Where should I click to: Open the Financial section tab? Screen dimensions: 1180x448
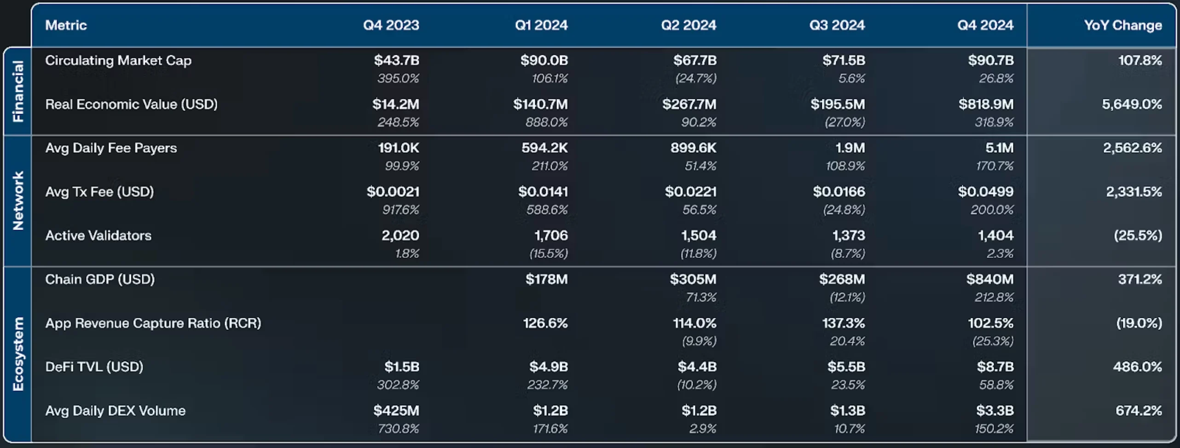[17, 91]
